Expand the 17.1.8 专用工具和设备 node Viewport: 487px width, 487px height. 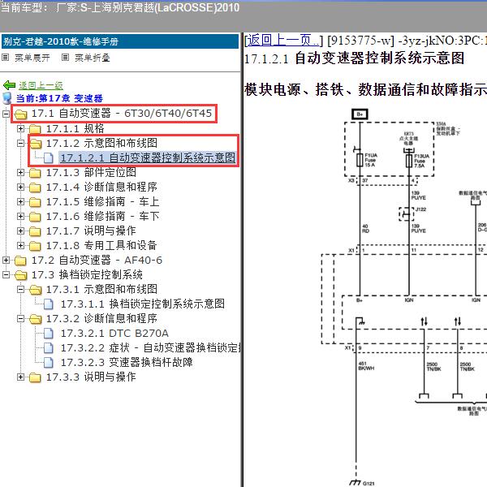click(20, 245)
